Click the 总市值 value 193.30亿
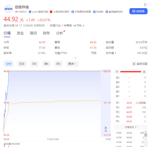151x147 pixels. [x=142, y=53]
